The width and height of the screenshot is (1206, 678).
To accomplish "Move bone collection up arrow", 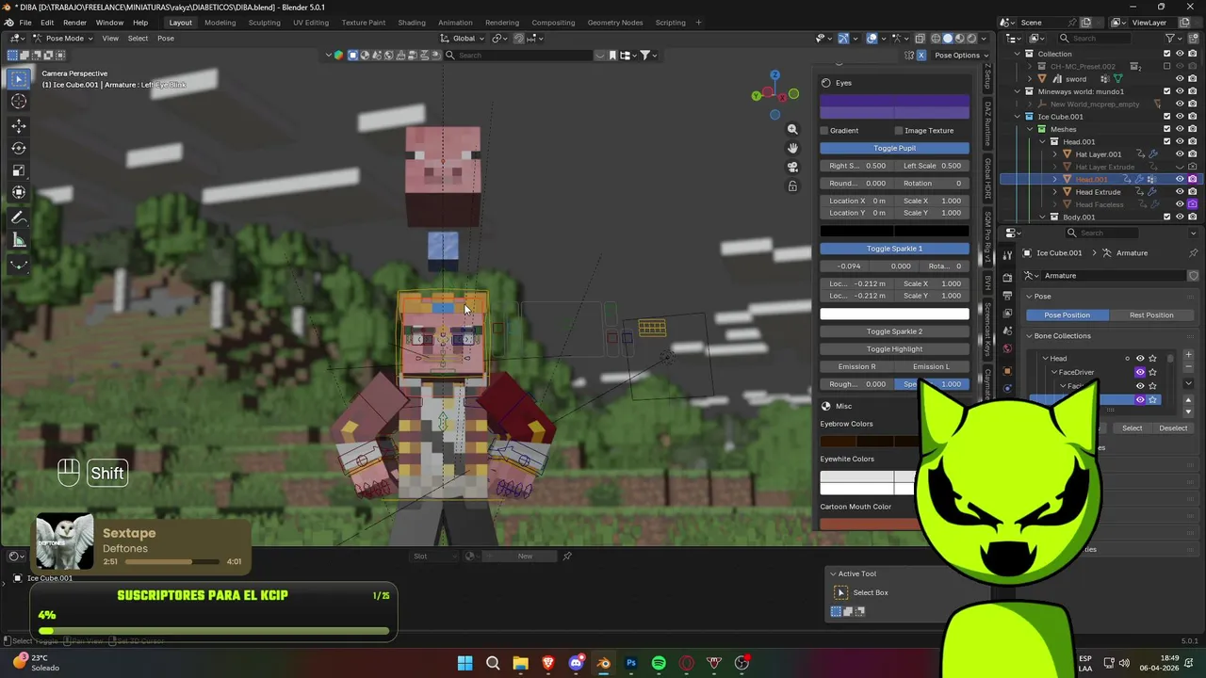I will (1188, 400).
